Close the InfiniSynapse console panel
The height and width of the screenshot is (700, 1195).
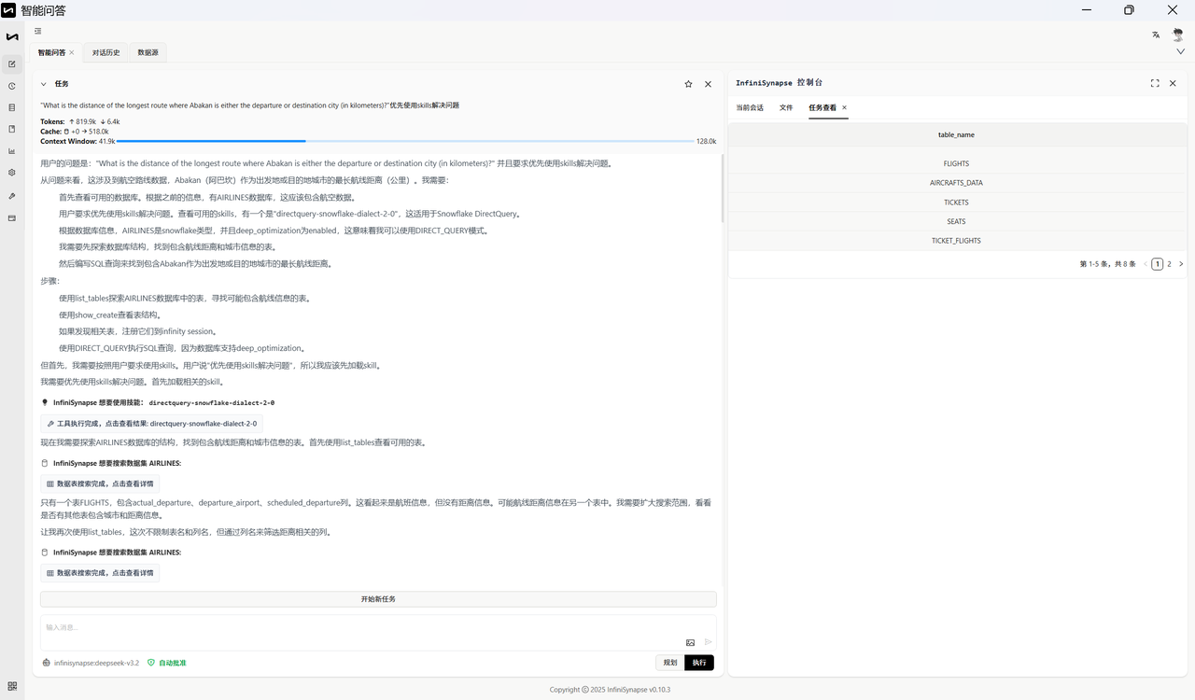tap(1174, 83)
